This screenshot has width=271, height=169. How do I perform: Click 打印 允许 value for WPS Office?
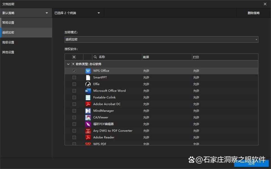(196, 71)
